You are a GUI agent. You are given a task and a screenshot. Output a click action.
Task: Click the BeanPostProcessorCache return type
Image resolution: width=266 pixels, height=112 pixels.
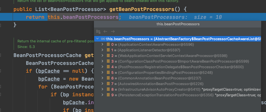tap(47, 55)
